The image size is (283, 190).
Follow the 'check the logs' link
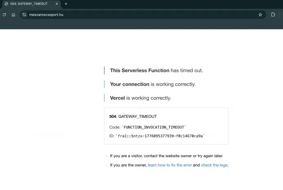click(214, 165)
